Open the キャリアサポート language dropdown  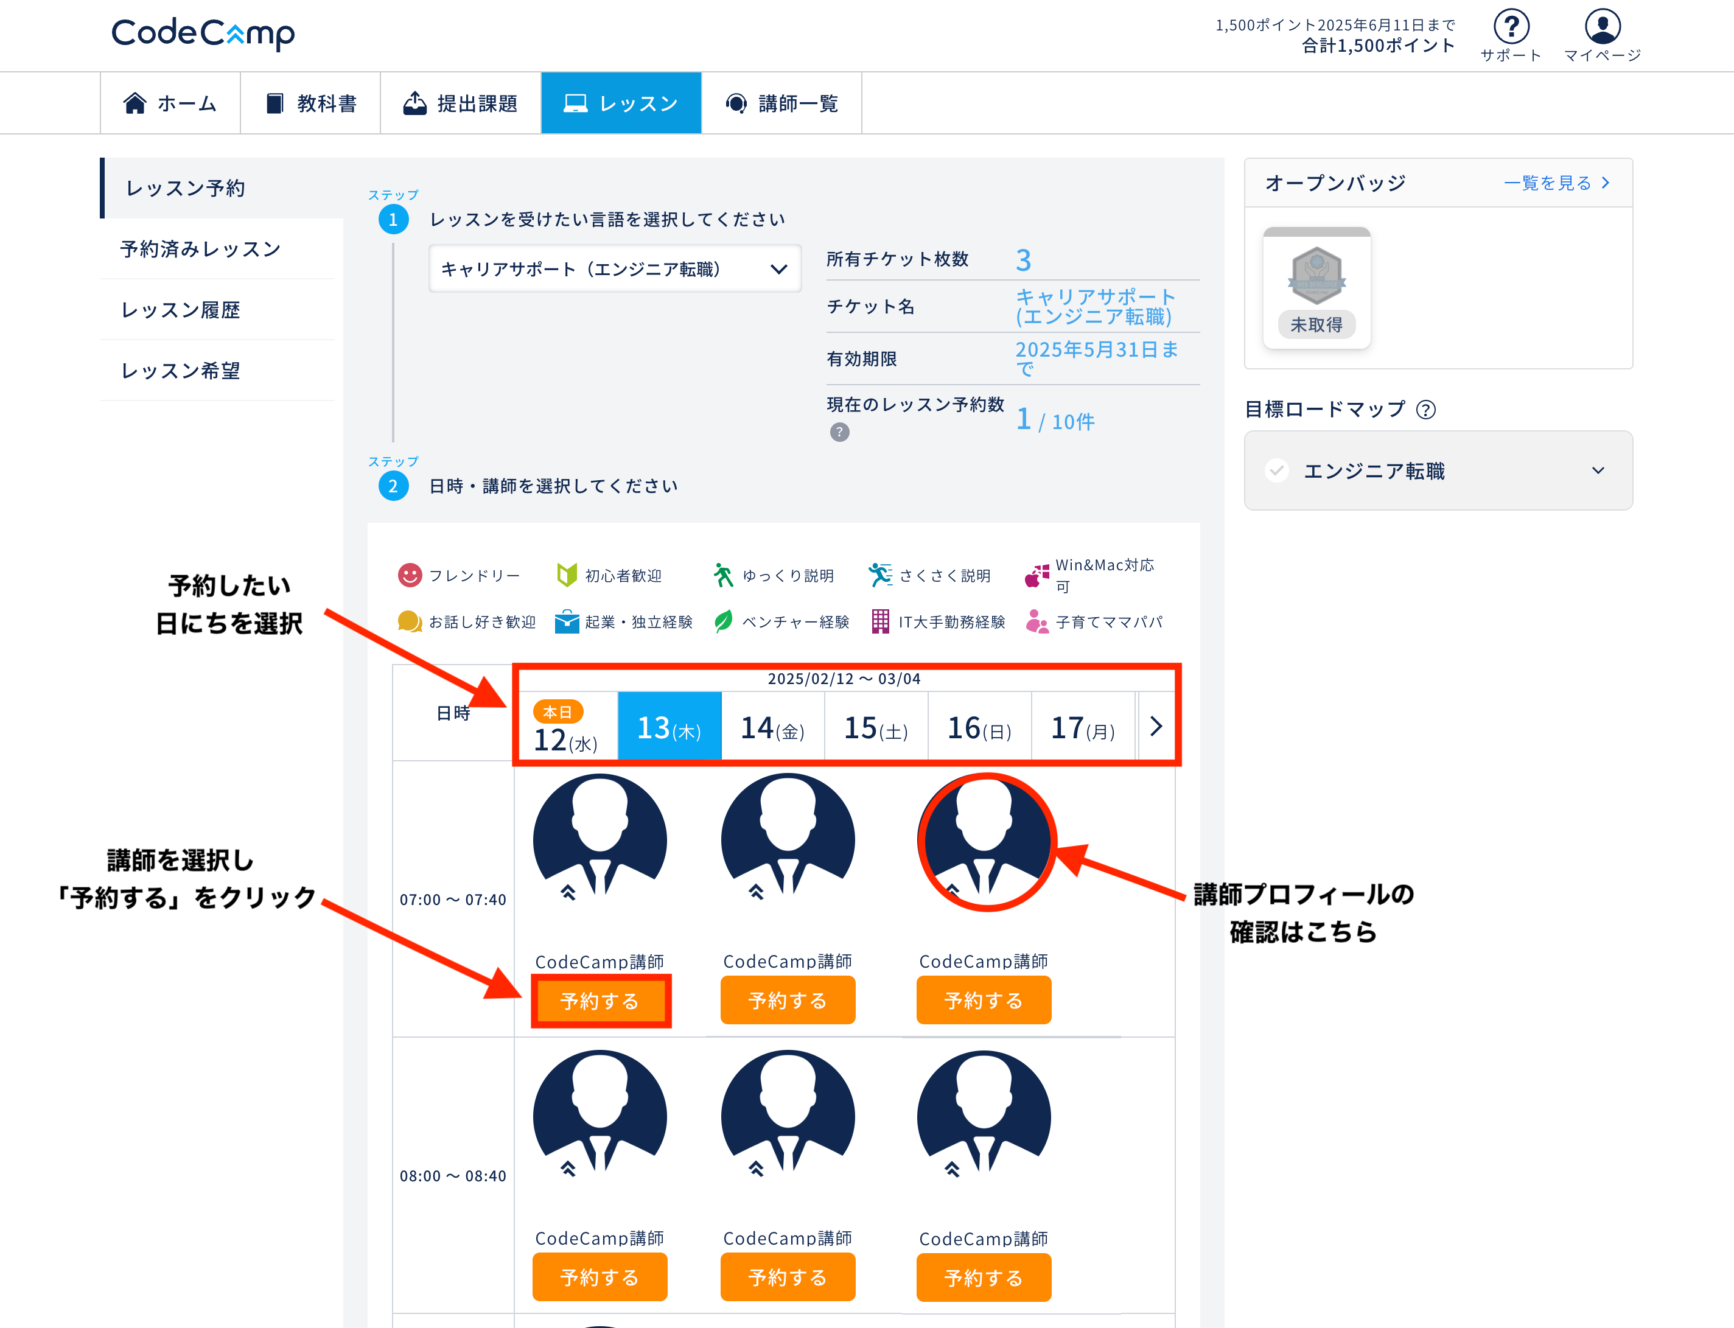614,269
